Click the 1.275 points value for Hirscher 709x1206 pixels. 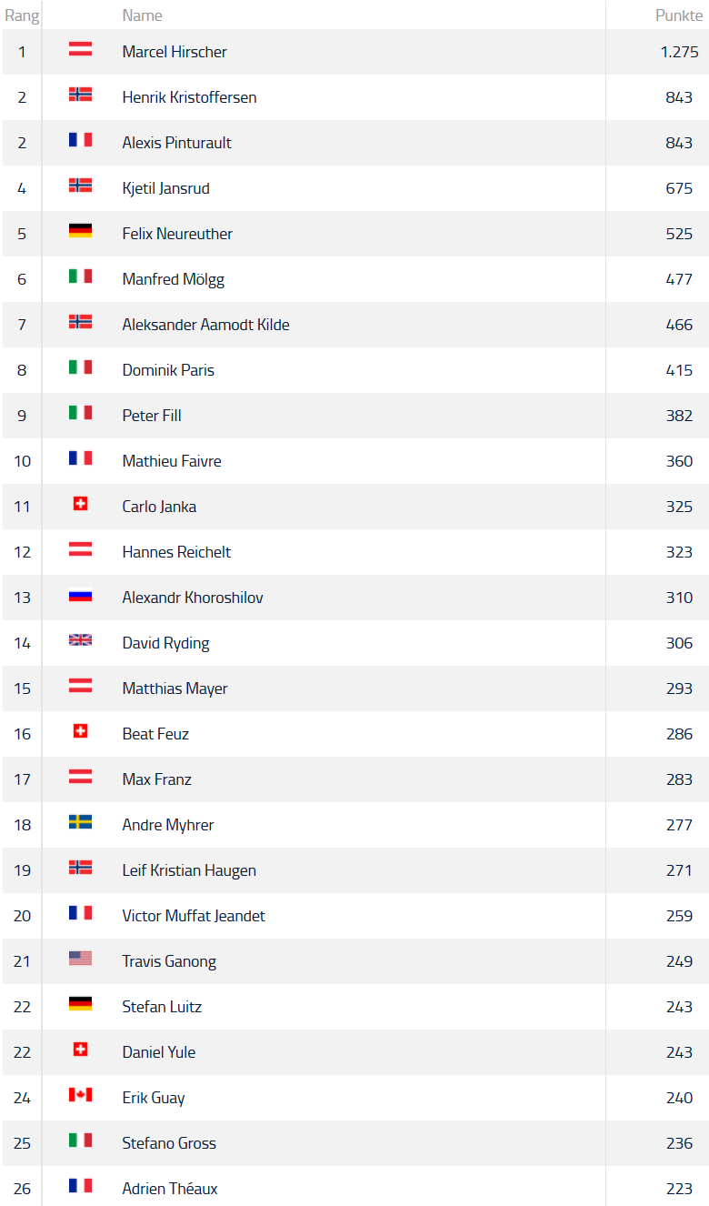point(679,52)
